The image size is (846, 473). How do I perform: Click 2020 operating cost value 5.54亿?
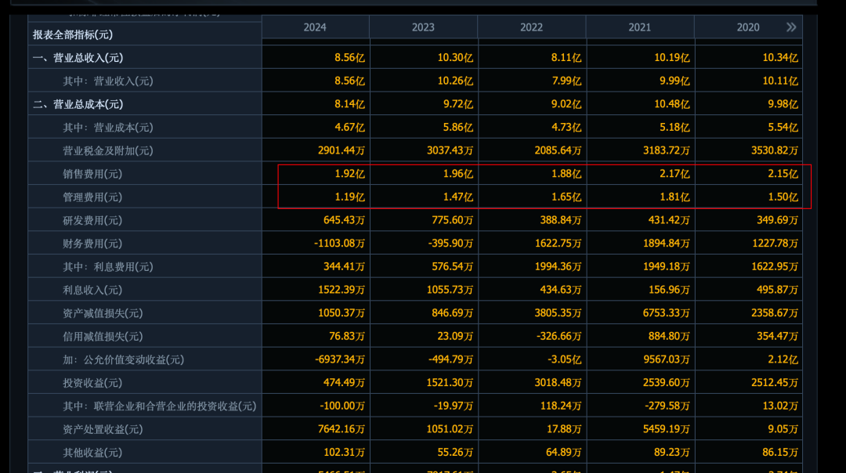[783, 128]
